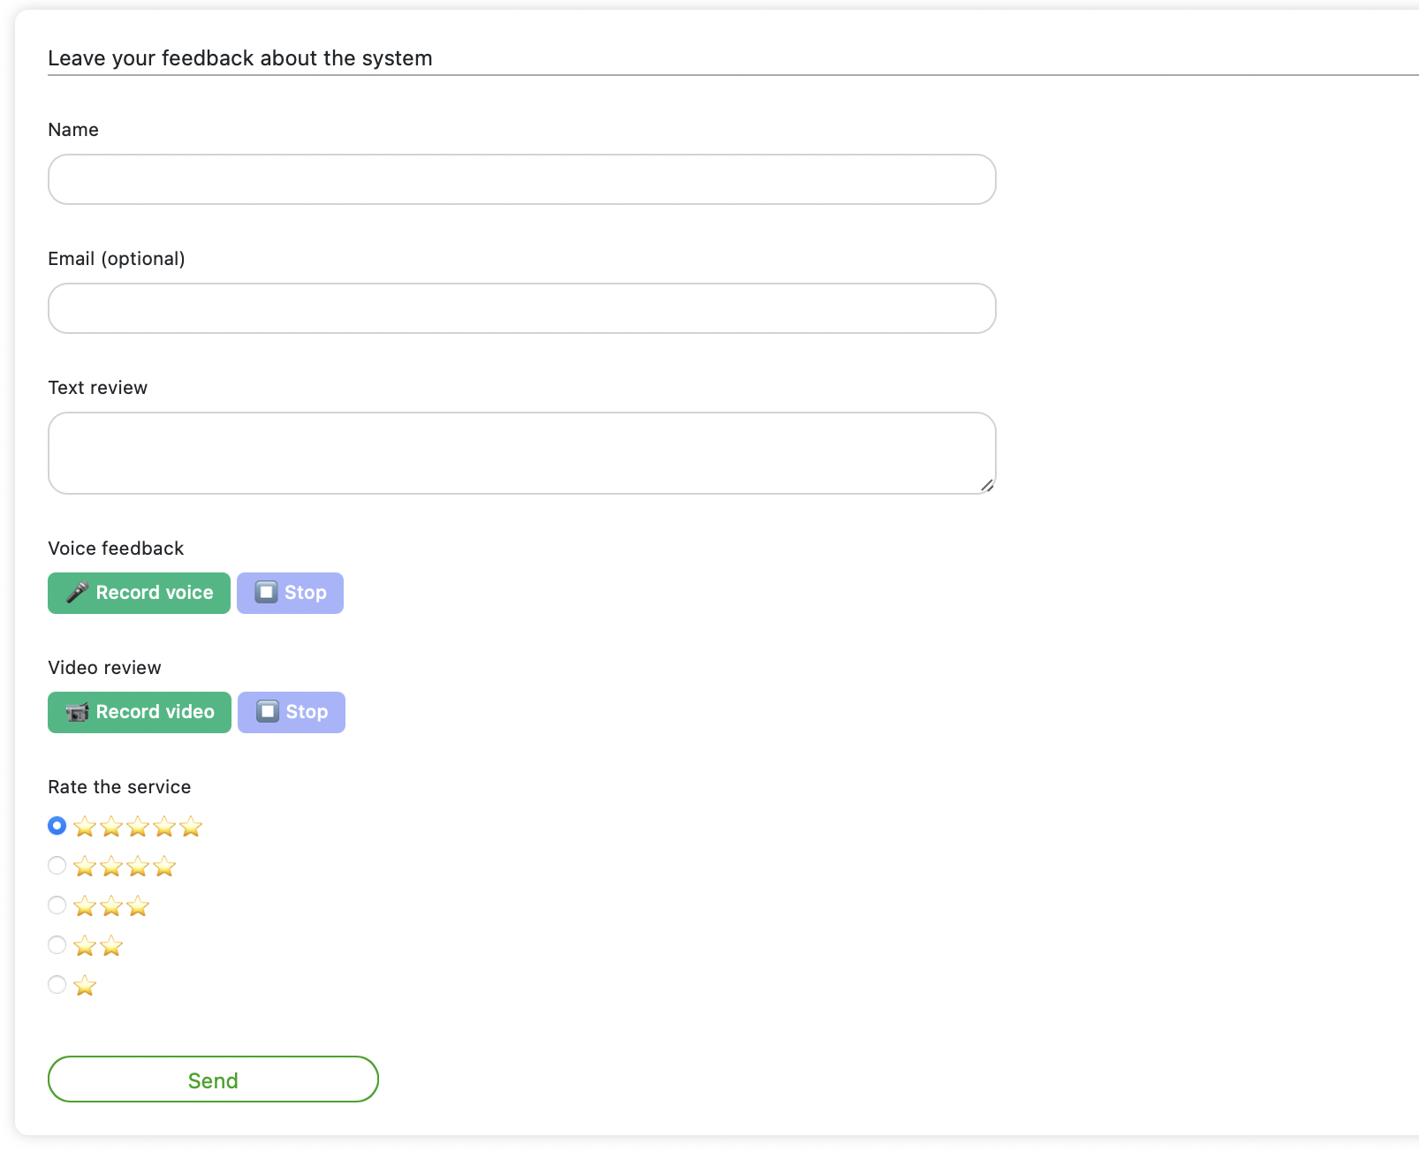
Task: Click the five gold stars rating label
Action: coord(138,827)
